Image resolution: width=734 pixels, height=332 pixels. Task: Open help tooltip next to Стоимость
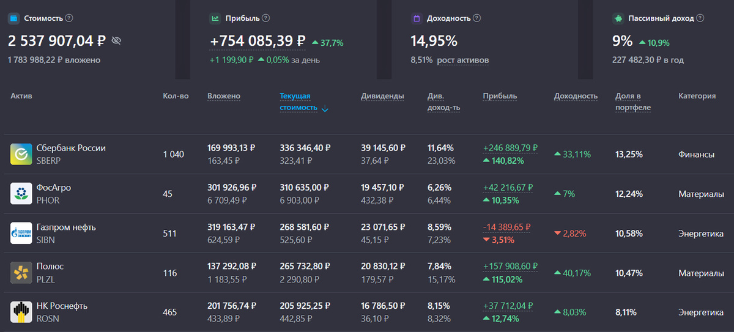(x=69, y=18)
